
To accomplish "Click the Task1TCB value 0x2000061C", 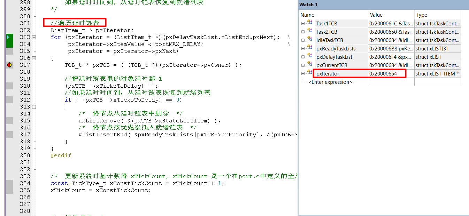I will 391,24.
